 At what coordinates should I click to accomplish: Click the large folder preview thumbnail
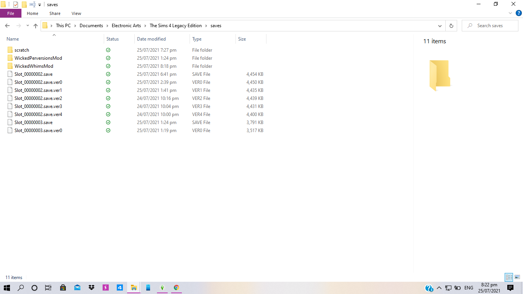coord(440,75)
